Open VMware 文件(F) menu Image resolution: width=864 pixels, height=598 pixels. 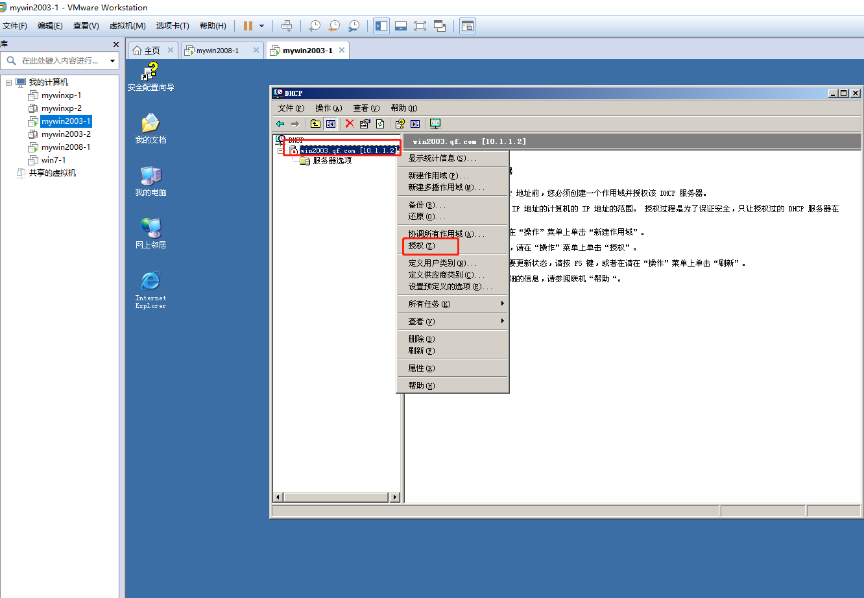[15, 26]
